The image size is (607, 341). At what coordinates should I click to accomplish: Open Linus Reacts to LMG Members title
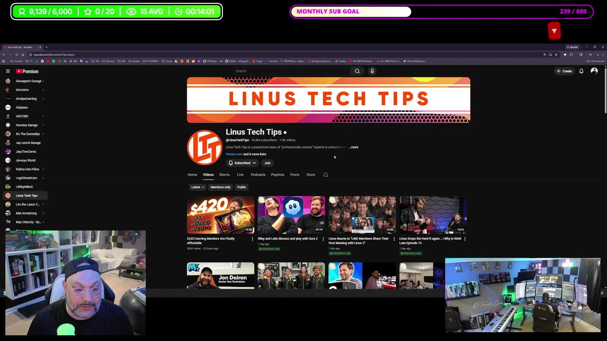pos(359,241)
